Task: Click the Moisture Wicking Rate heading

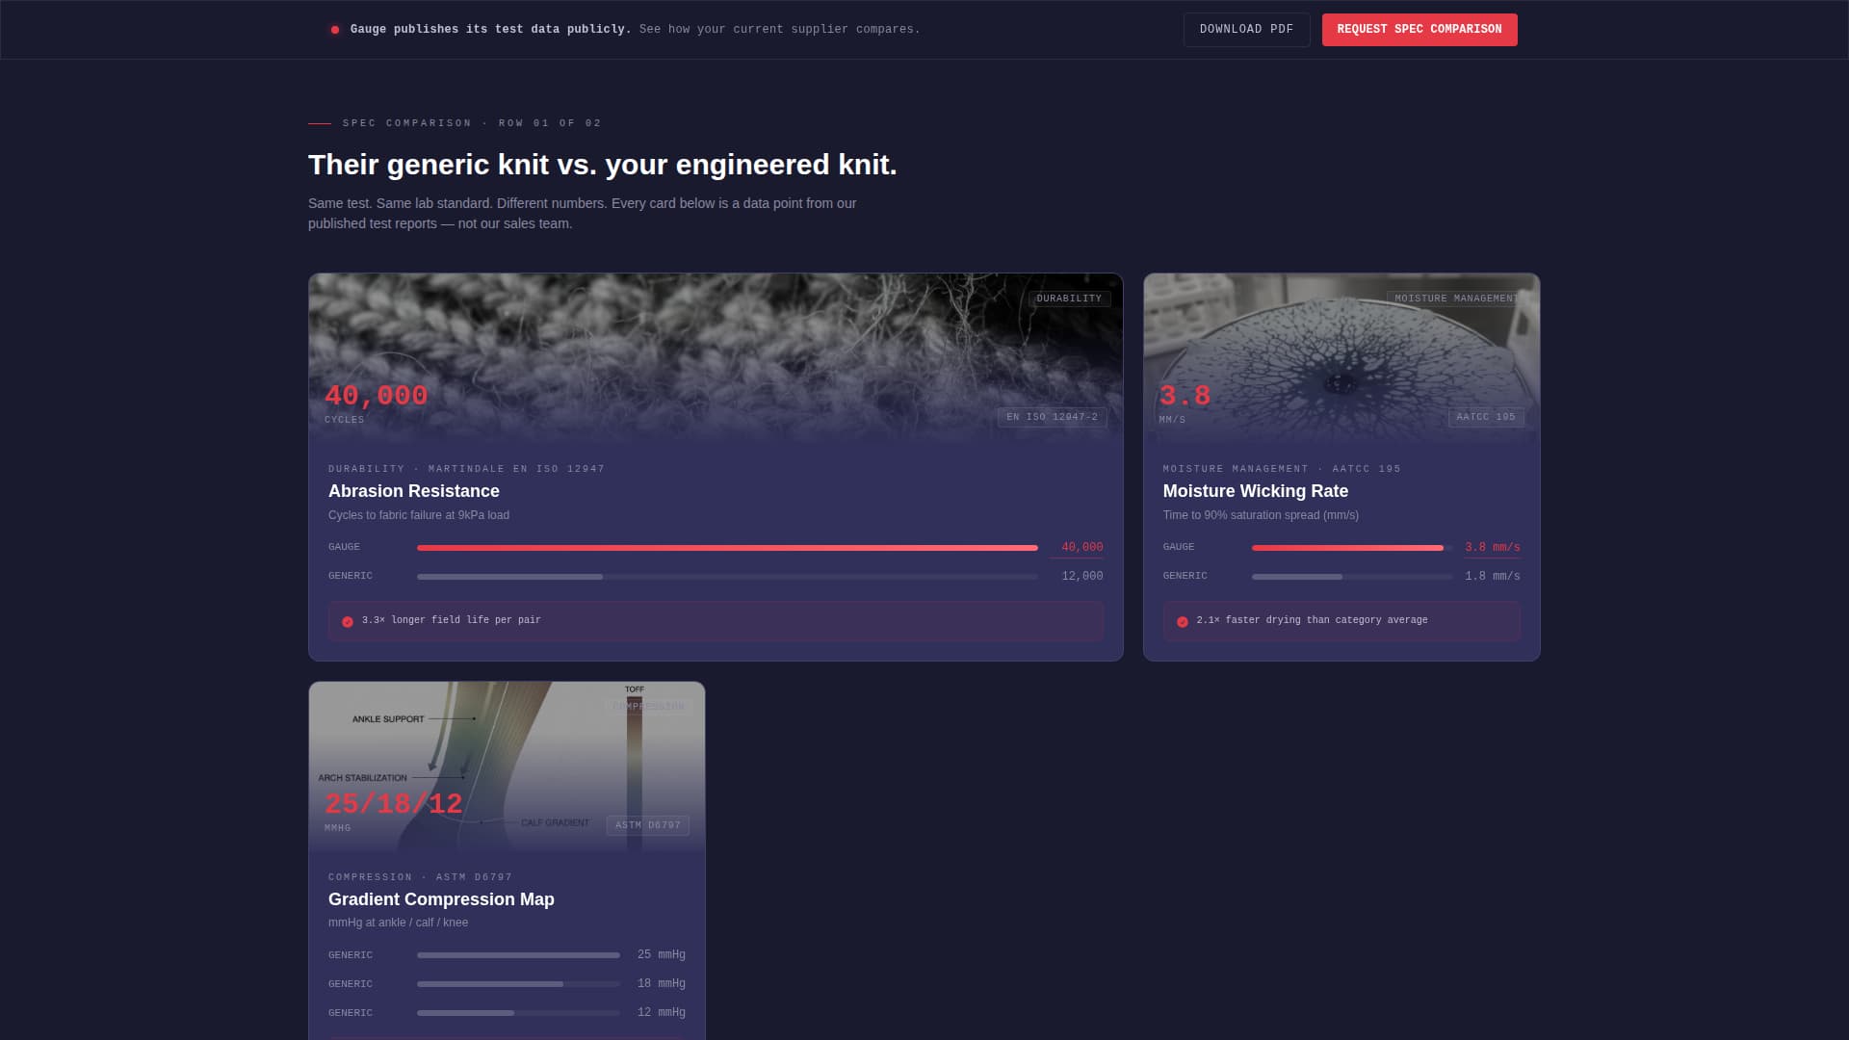Action: [x=1255, y=491]
